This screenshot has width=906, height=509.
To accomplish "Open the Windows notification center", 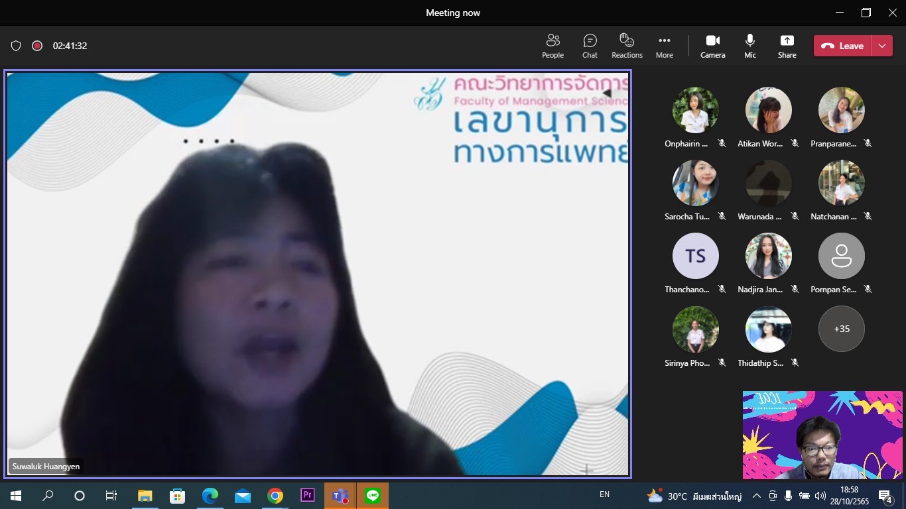I will [x=885, y=496].
